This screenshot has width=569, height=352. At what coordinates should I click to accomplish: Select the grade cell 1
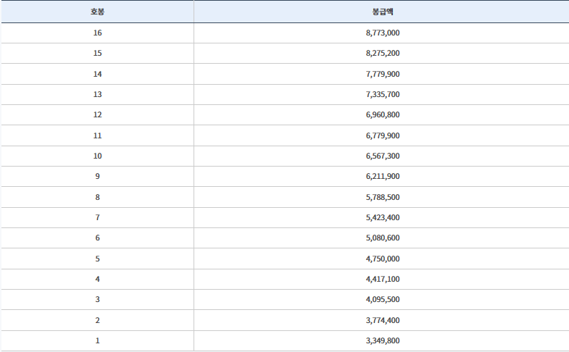tap(97, 341)
